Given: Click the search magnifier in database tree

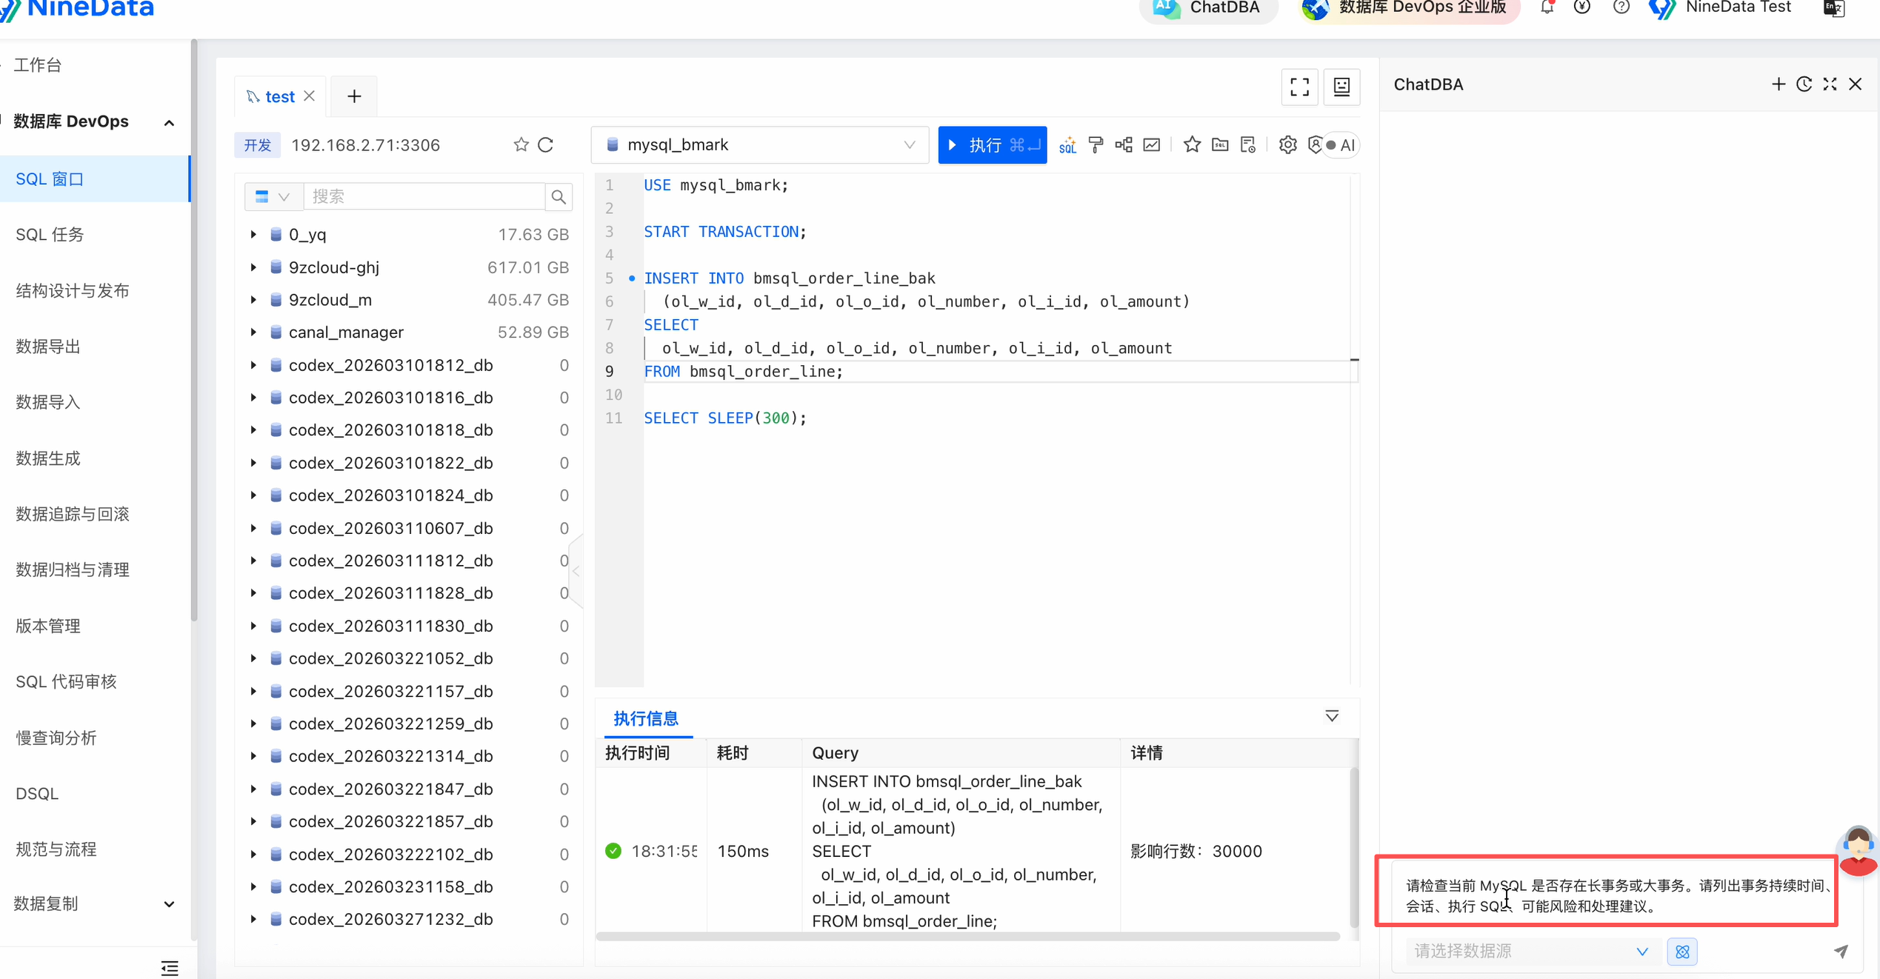Looking at the screenshot, I should click(559, 196).
